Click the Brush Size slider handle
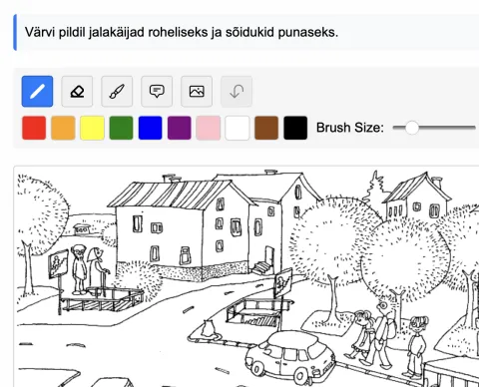479x387 pixels. pyautogui.click(x=412, y=128)
